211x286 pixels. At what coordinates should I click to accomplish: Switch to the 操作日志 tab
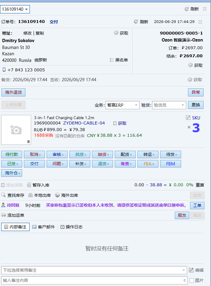click(71, 227)
